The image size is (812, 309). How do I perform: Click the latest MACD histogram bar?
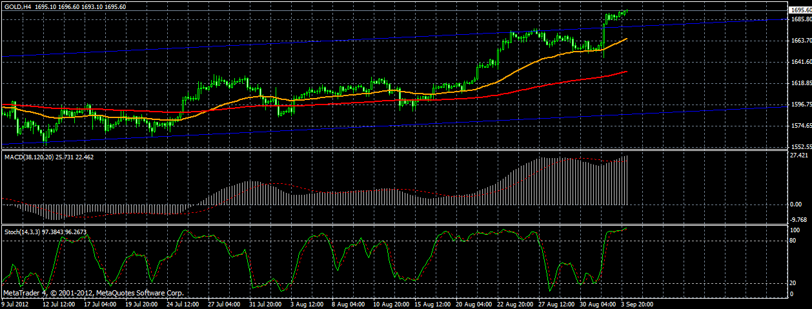[x=627, y=181]
